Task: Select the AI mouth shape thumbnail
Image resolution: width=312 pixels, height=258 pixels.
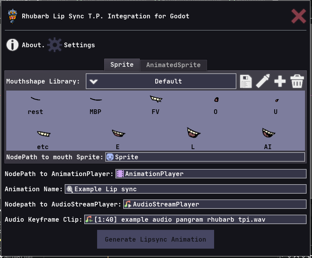Action: click(x=268, y=133)
